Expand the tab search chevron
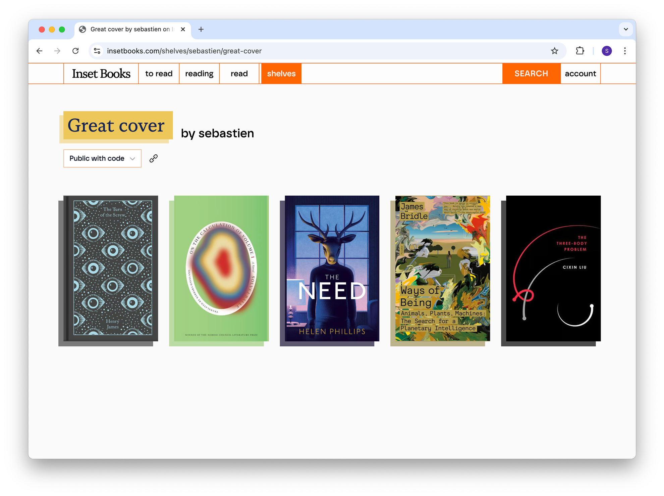Screen dimensions: 664x496 tap(626, 30)
